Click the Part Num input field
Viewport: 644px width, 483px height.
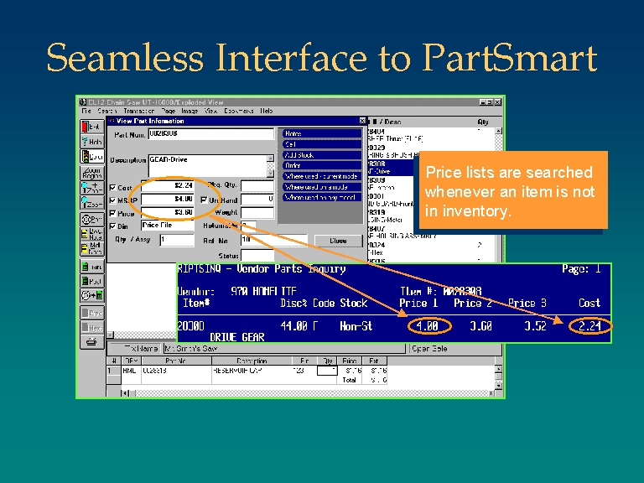[211, 134]
